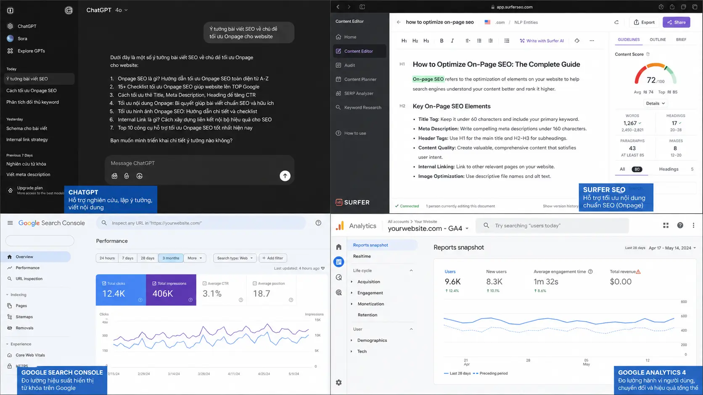Viewport: 703px width, 395px height.
Task: Open the Search Console help icon
Action: 318,223
